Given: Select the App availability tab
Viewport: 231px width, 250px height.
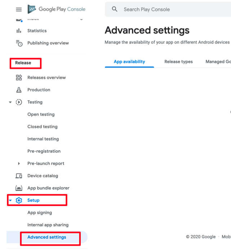Looking at the screenshot, I should point(129,62).
